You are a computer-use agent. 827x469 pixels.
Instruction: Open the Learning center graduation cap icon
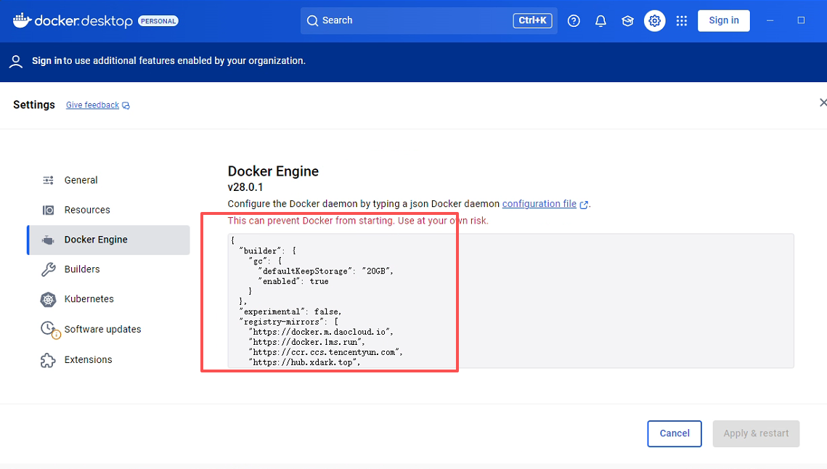[627, 20]
